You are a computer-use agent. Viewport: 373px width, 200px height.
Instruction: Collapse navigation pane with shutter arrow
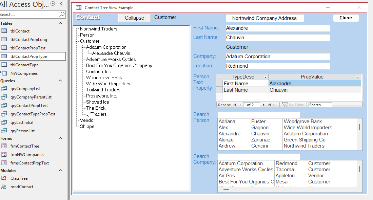(61, 4)
